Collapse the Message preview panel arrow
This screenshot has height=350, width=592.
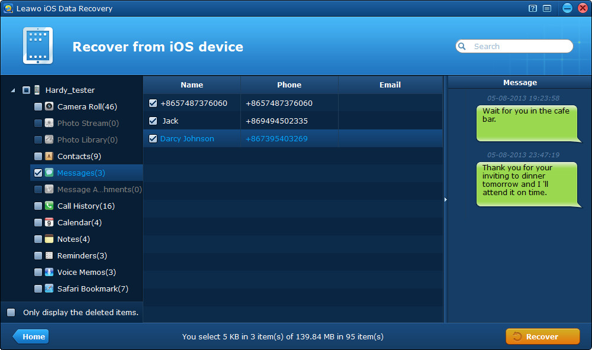tap(446, 199)
